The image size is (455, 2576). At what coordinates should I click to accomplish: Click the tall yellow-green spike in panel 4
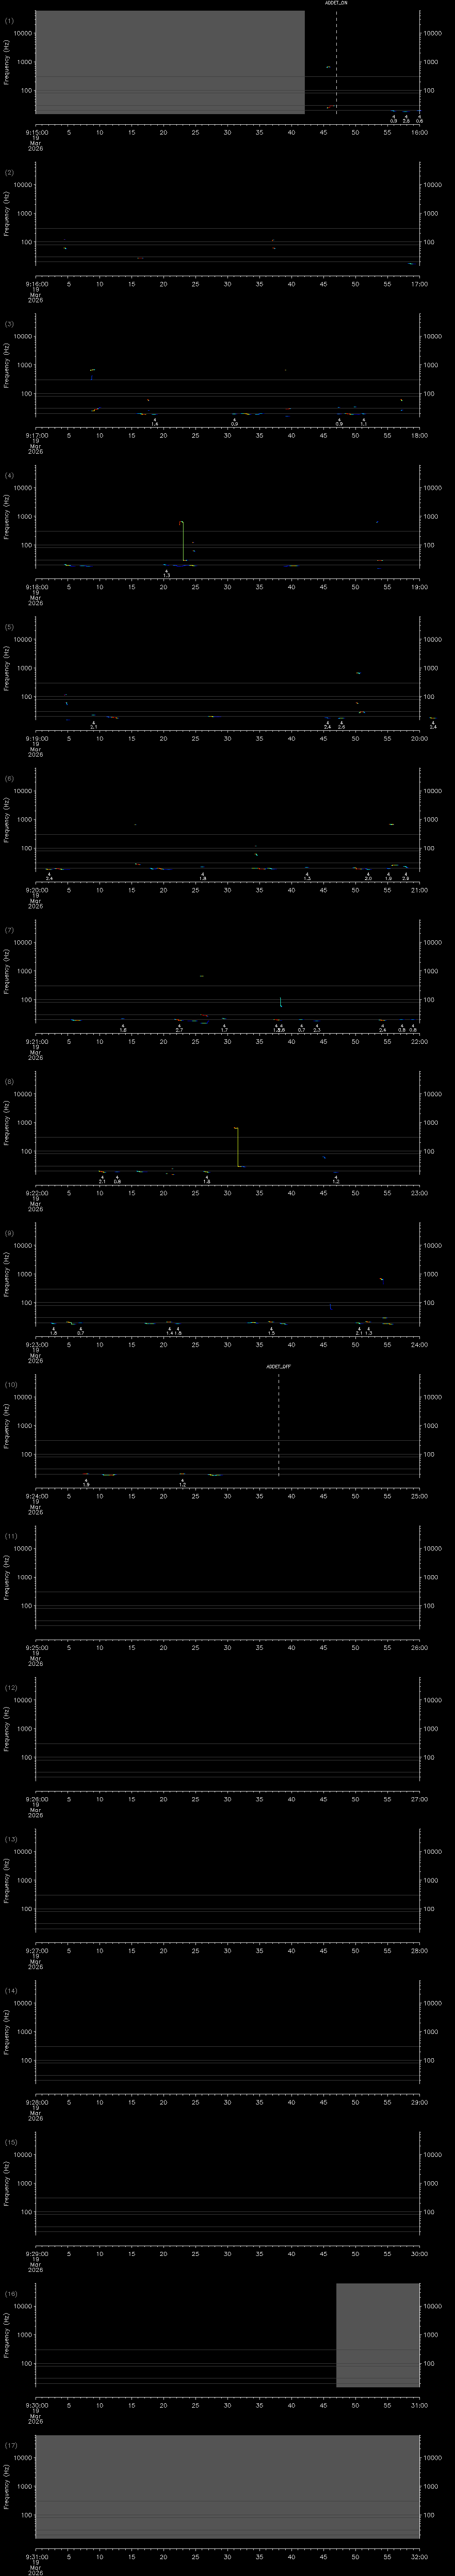[x=182, y=540]
